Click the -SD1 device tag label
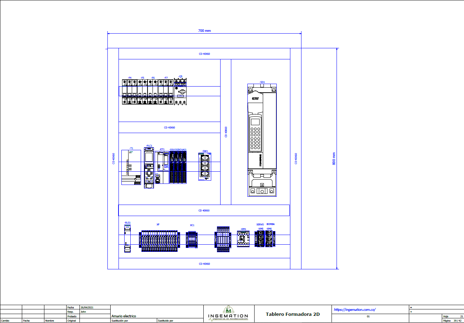Image resolution: width=464 pixels, height=323 pixels. (x=262, y=82)
